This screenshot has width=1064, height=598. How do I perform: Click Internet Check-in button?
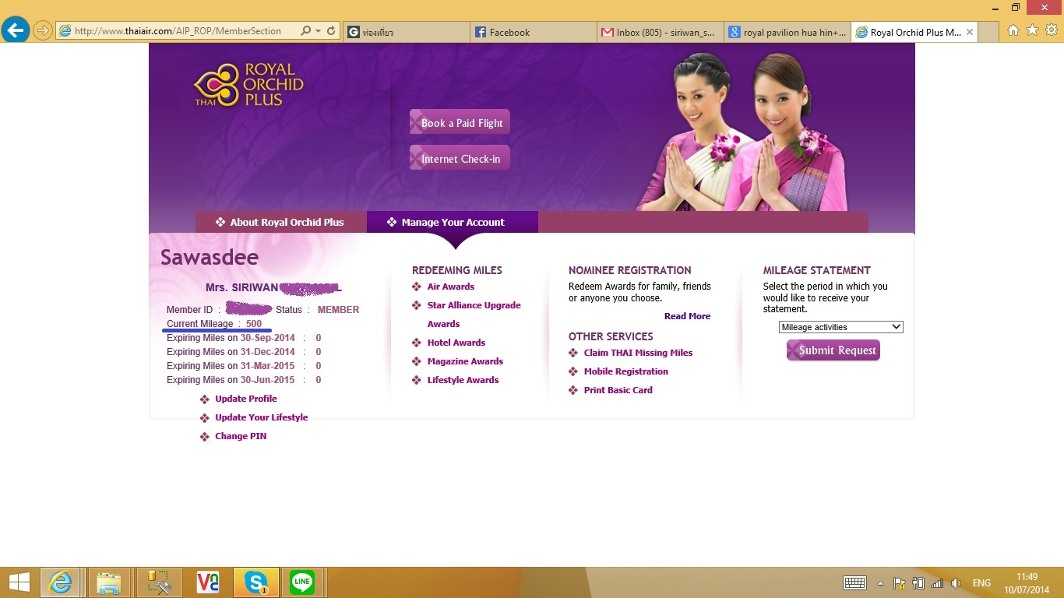(x=460, y=158)
